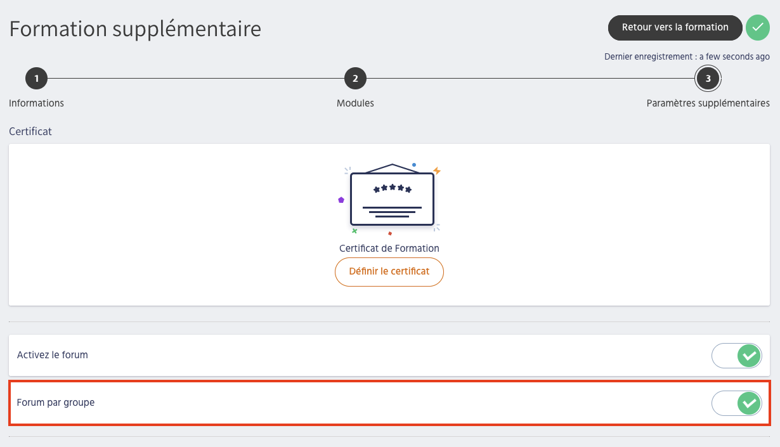Open the Informations step label
Image resolution: width=780 pixels, height=447 pixels.
pyautogui.click(x=37, y=103)
